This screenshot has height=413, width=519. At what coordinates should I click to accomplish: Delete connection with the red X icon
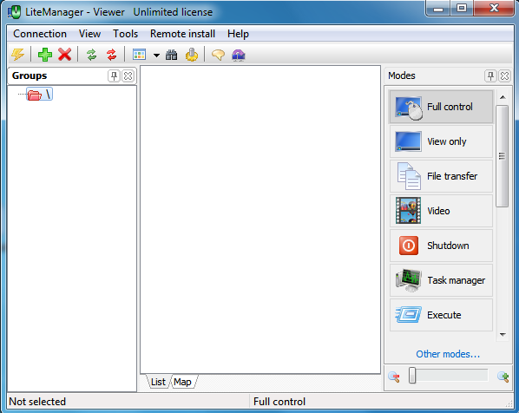pyautogui.click(x=65, y=55)
